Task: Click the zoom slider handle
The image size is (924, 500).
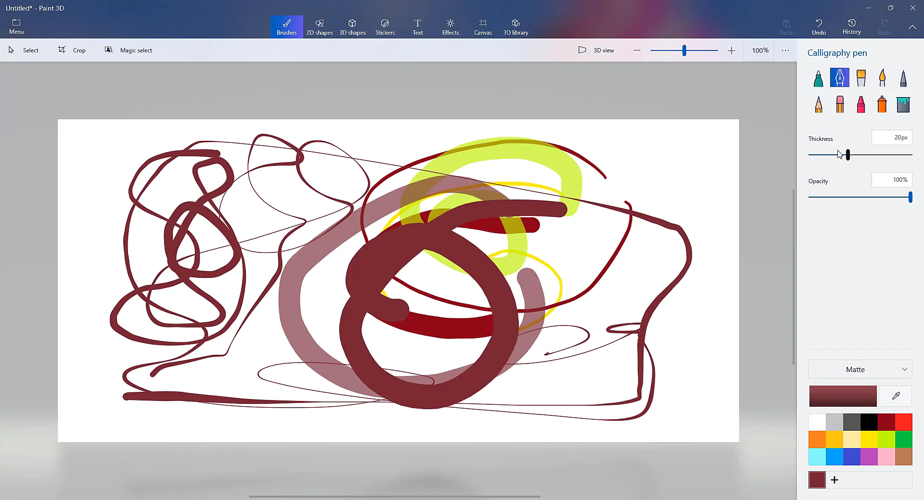Action: click(684, 50)
